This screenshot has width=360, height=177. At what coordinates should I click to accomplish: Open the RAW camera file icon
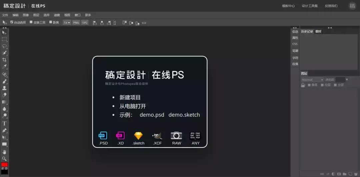pos(176,135)
